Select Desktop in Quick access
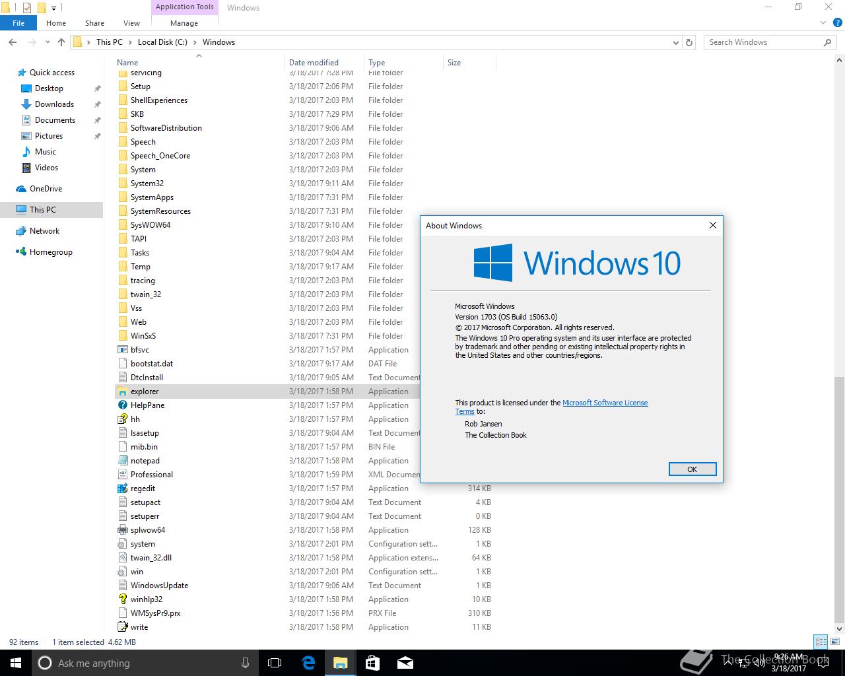The width and height of the screenshot is (845, 676). click(x=49, y=88)
